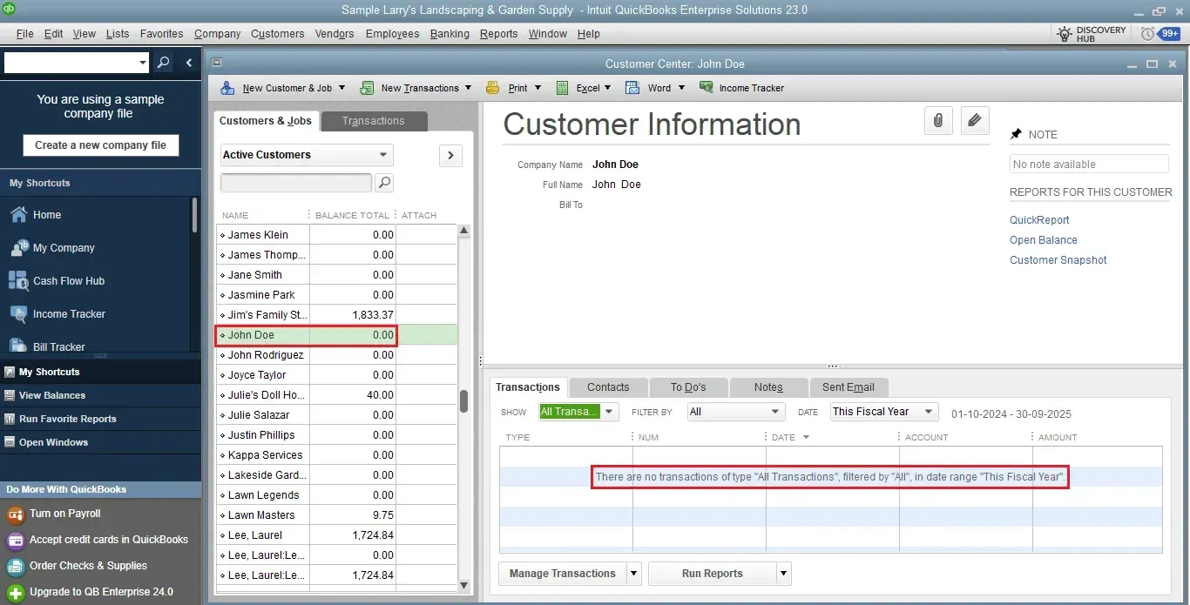The image size is (1190, 605).
Task: Open Income Tracker from the toolbar
Action: 741,88
